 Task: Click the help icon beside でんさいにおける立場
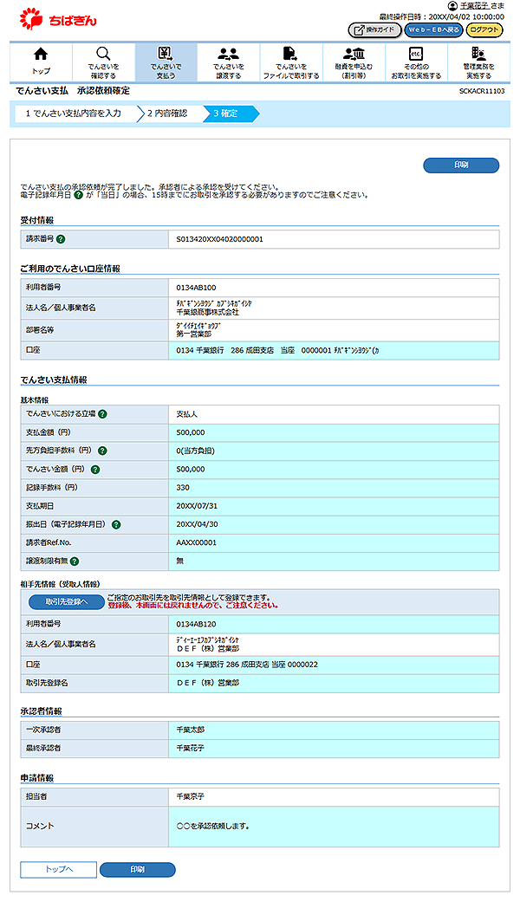tap(103, 414)
